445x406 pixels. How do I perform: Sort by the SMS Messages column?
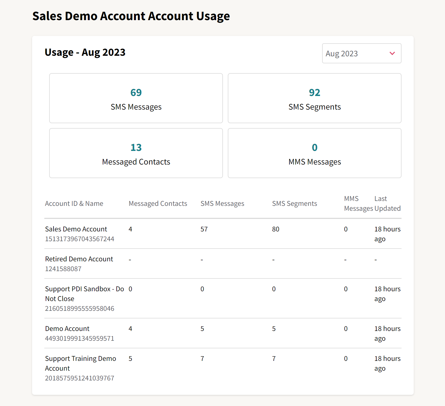point(222,203)
